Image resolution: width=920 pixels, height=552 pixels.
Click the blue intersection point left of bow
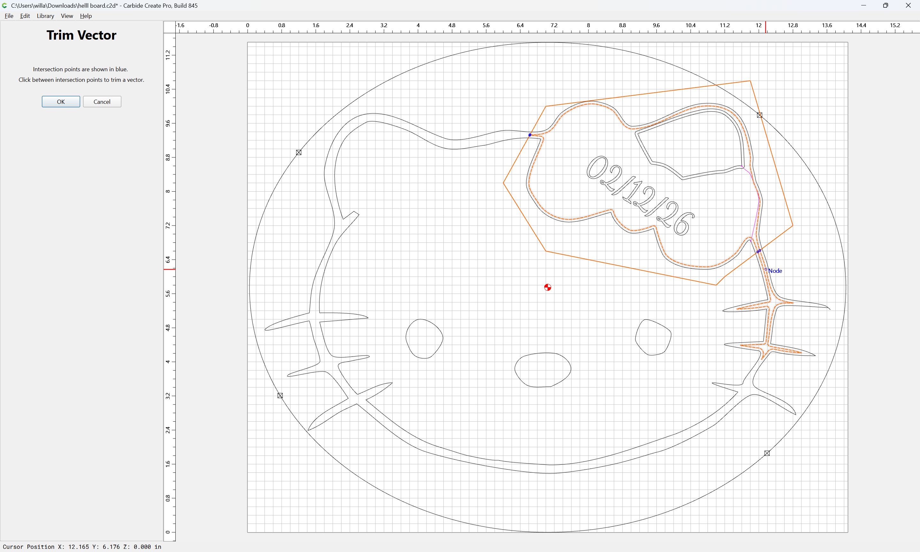point(530,135)
